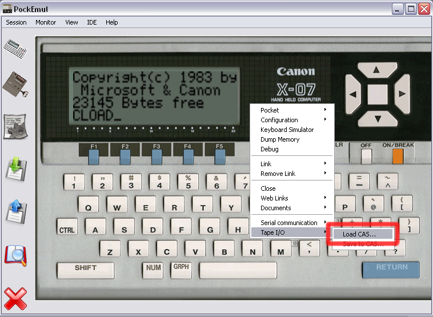This screenshot has height=317, width=433.
Task: Expand the Configuration submenu
Action: coord(292,120)
